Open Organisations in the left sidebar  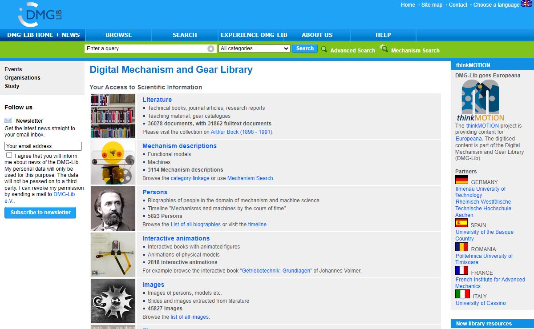pyautogui.click(x=22, y=78)
